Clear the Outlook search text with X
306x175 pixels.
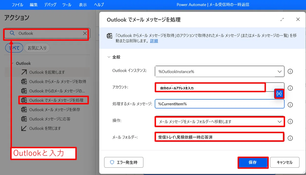point(85,33)
